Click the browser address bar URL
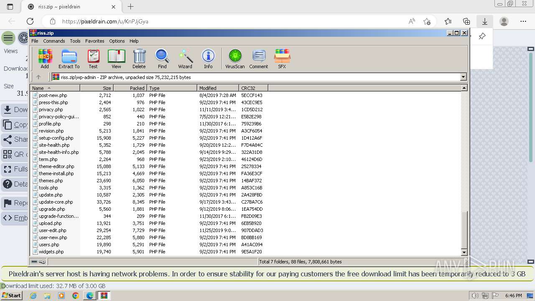The image size is (535, 301). [105, 21]
